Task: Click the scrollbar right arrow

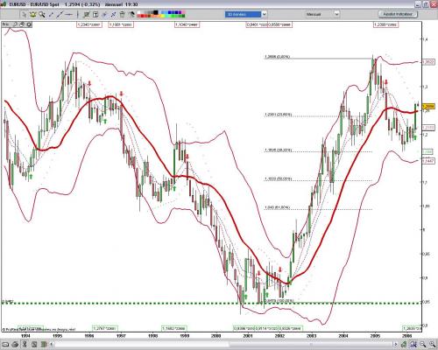Action: 396,344
